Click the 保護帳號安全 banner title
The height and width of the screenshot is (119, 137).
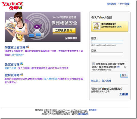point(64,23)
